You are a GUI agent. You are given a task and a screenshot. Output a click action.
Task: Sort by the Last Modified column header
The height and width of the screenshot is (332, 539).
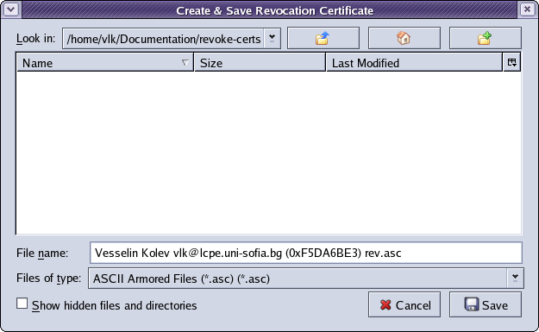[414, 63]
